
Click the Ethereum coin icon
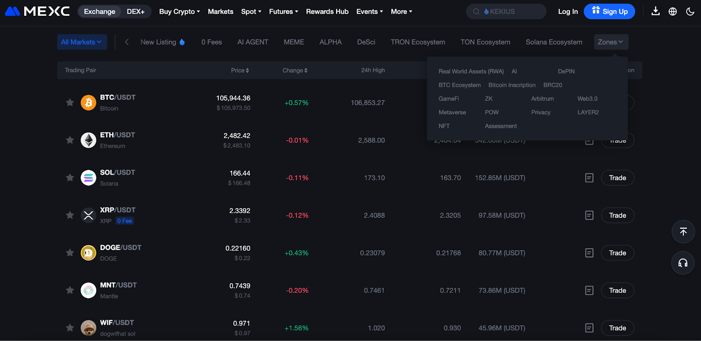tap(89, 140)
